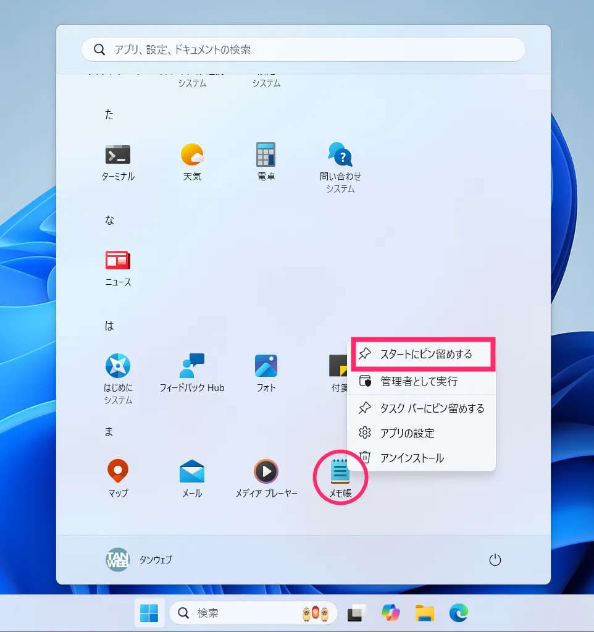Open 問い合わせ help app
Viewport: 594px width, 632px height.
click(340, 167)
